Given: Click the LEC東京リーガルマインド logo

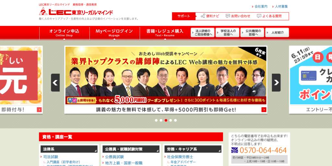Looking at the screenshot, I should coord(76,11).
